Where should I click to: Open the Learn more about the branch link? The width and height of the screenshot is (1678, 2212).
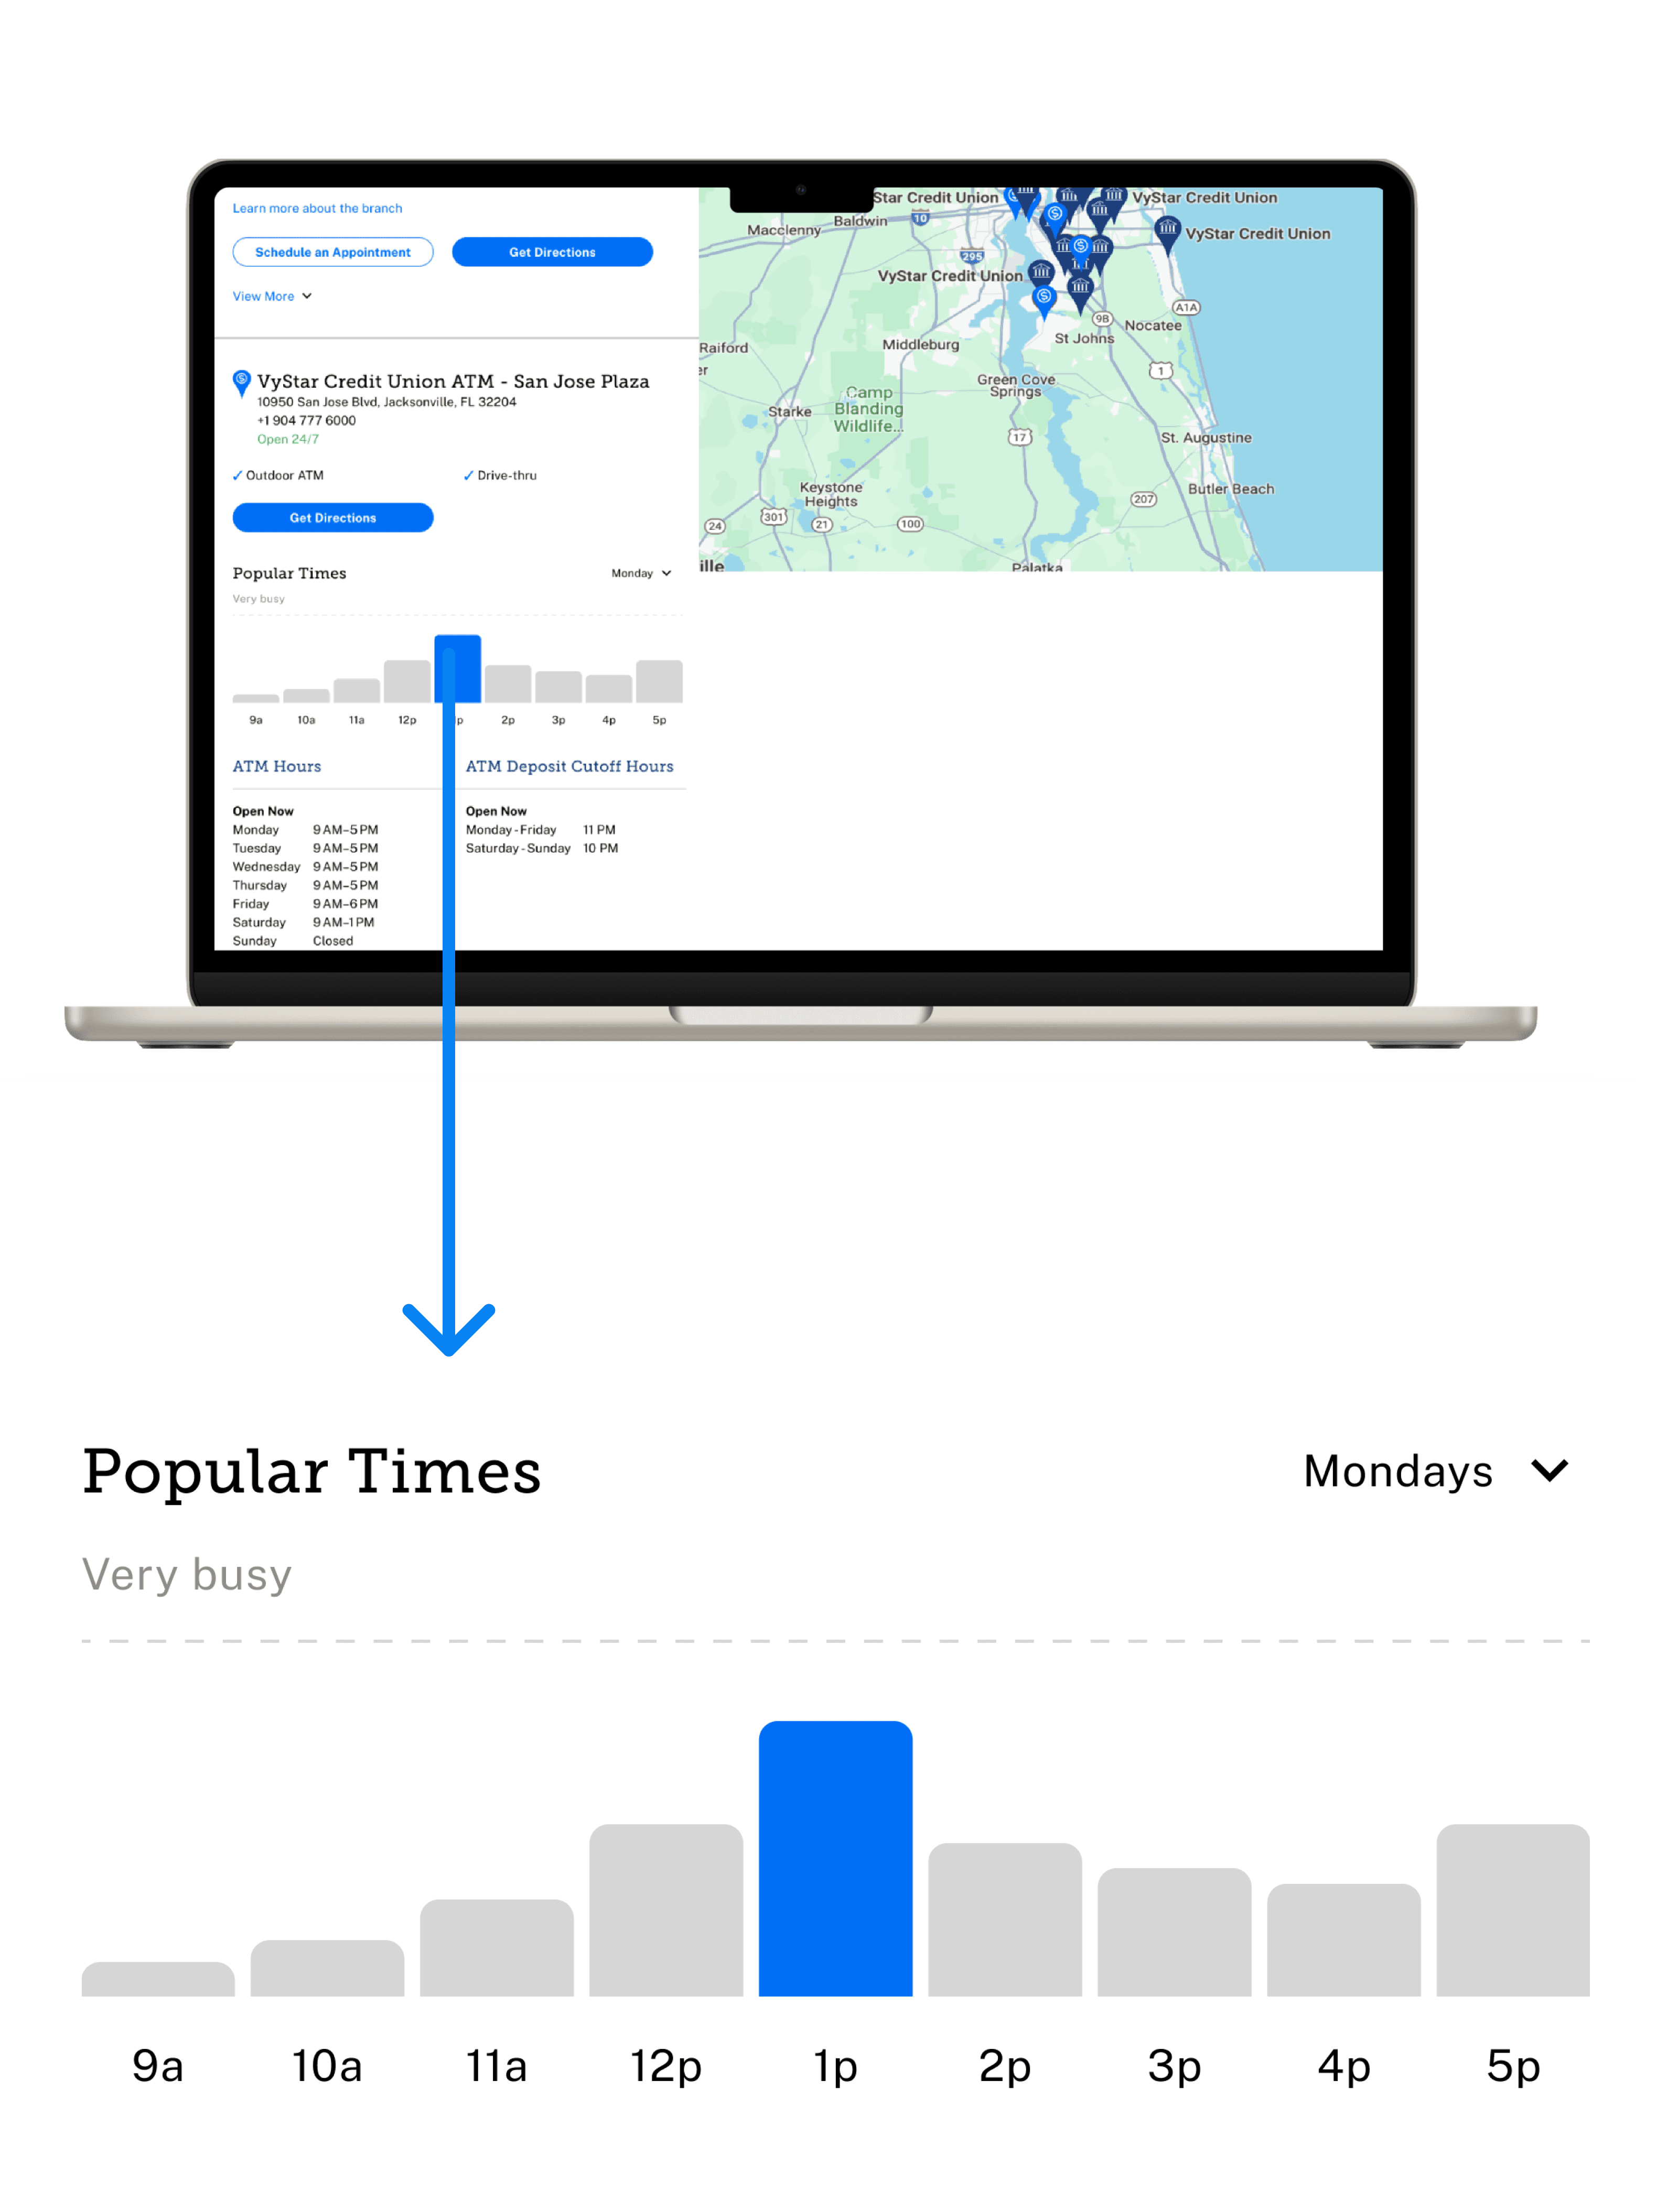pyautogui.click(x=317, y=209)
